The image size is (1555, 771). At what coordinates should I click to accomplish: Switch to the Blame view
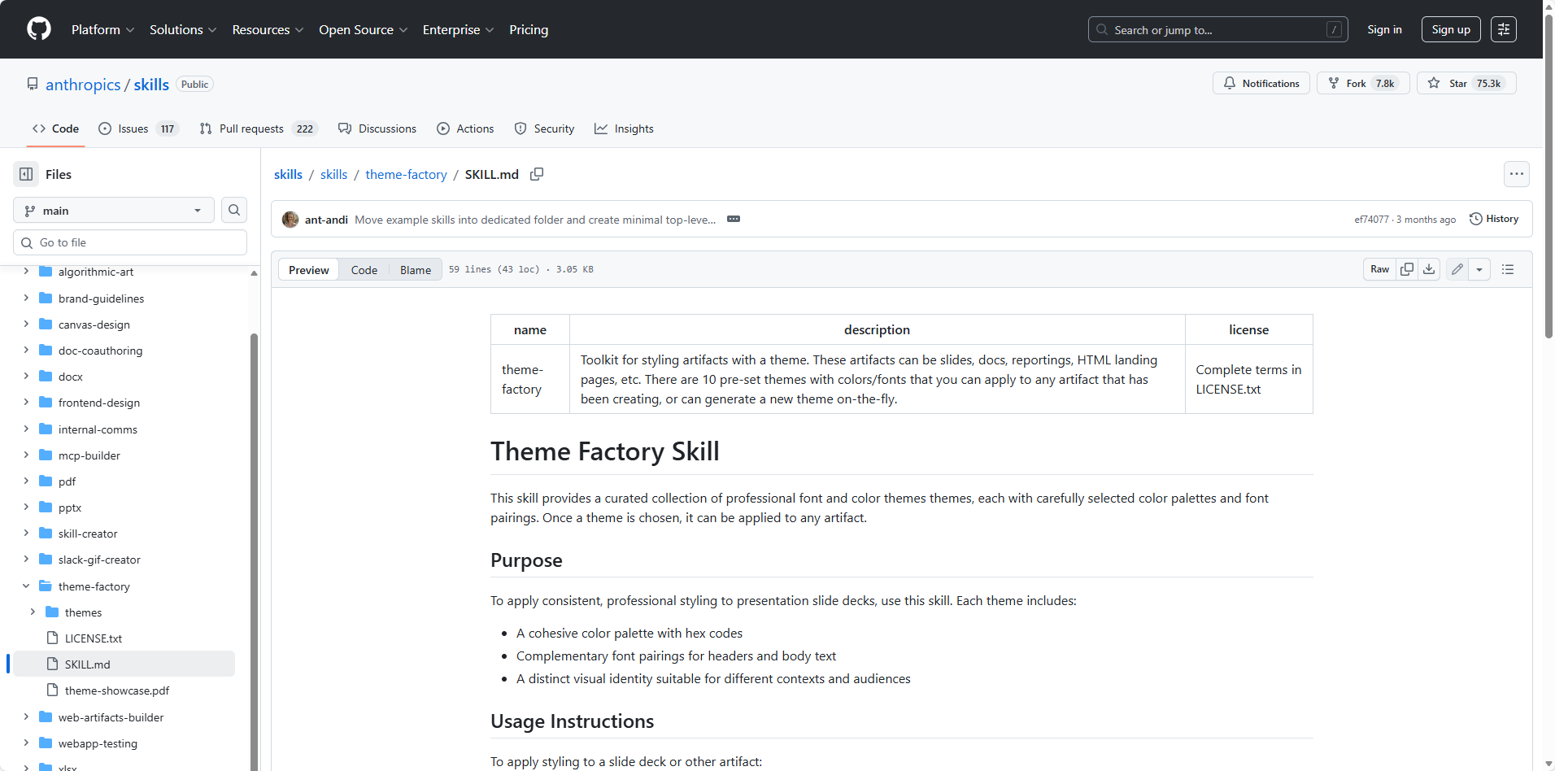(415, 270)
